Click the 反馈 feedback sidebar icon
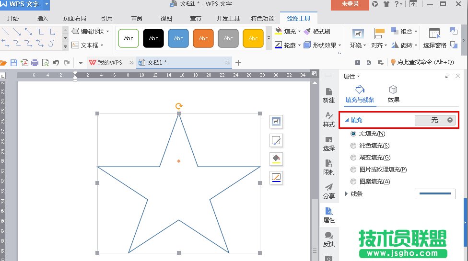This screenshot has width=468, height=261. pos(329,238)
